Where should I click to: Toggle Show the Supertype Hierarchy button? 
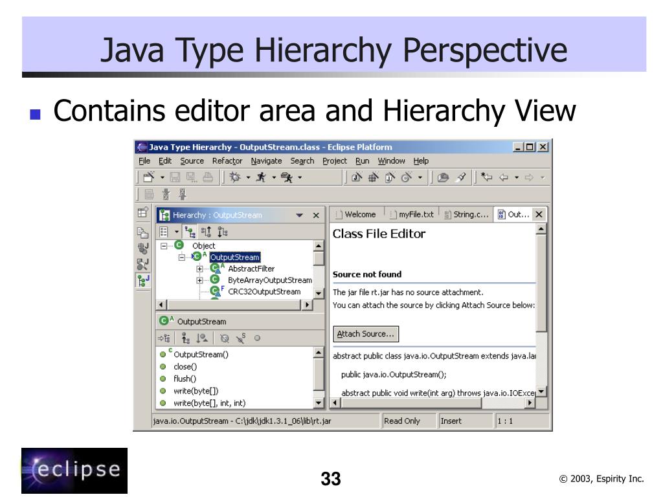(x=206, y=232)
